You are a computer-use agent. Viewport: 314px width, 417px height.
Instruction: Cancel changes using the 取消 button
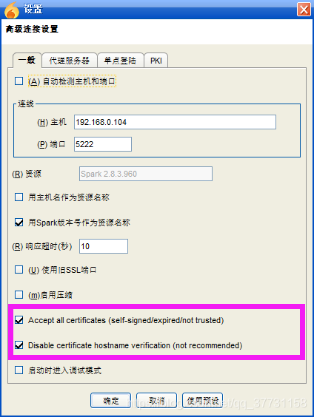[x=156, y=401]
